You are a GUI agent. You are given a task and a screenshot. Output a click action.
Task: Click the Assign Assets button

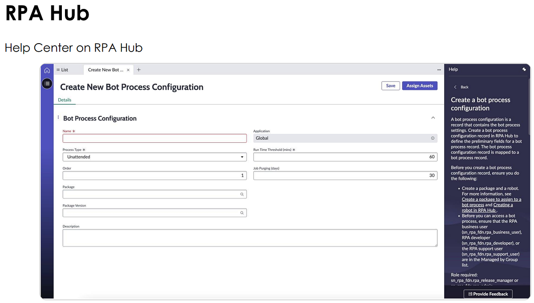(420, 85)
